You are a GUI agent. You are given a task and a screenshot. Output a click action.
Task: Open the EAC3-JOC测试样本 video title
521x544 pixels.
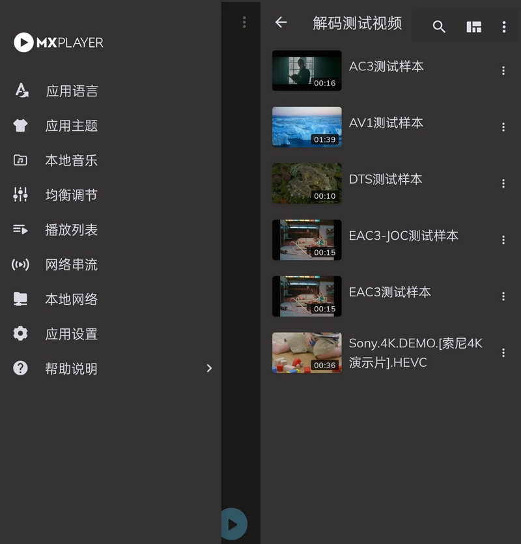pyautogui.click(x=403, y=236)
